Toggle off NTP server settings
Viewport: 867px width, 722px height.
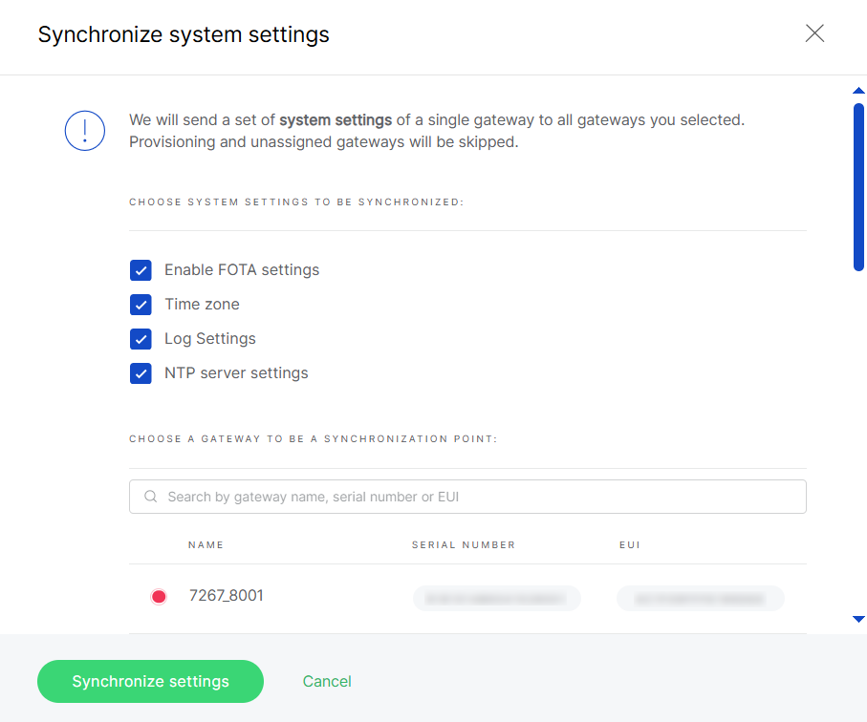click(x=141, y=373)
